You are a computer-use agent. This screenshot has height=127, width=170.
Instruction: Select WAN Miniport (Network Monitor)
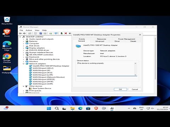(49, 77)
